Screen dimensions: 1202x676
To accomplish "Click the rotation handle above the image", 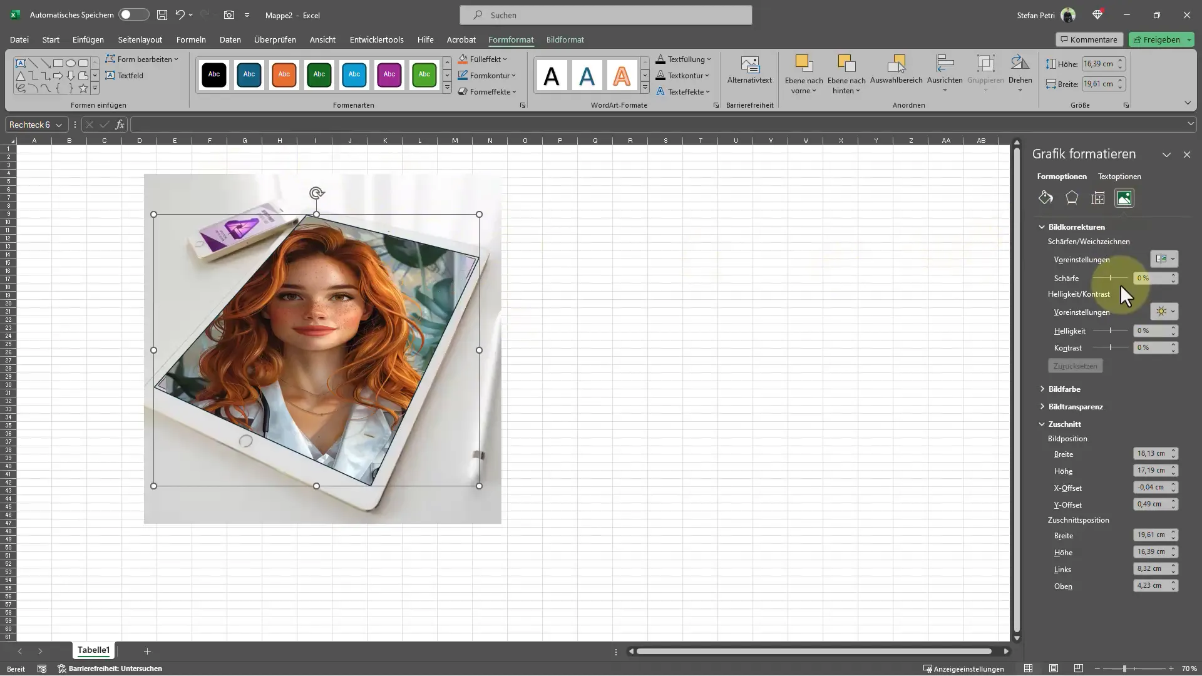I will tap(317, 193).
